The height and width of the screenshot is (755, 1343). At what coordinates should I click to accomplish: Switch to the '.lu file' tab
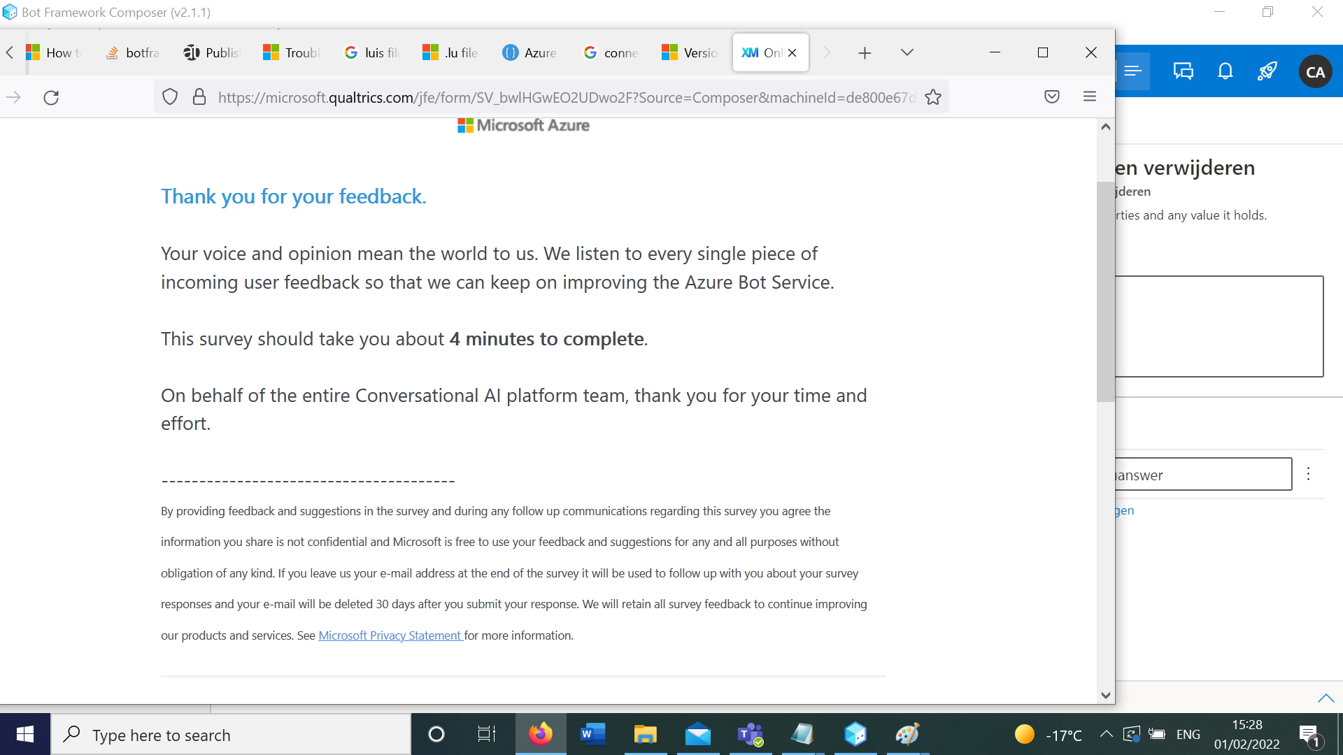click(x=451, y=53)
